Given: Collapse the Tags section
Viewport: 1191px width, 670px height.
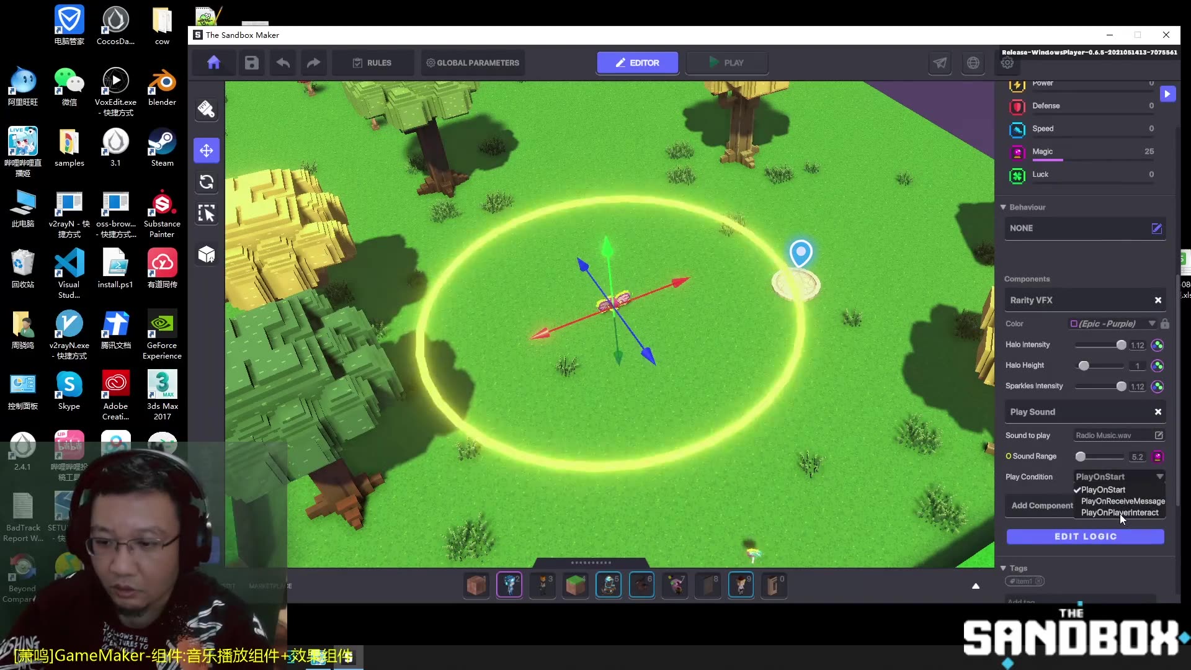Looking at the screenshot, I should click(x=1005, y=568).
